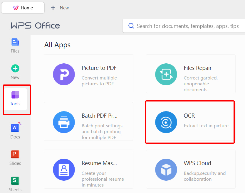Click the plus icon beside New tab
This screenshot has height=193, width=245.
pos(53,8)
